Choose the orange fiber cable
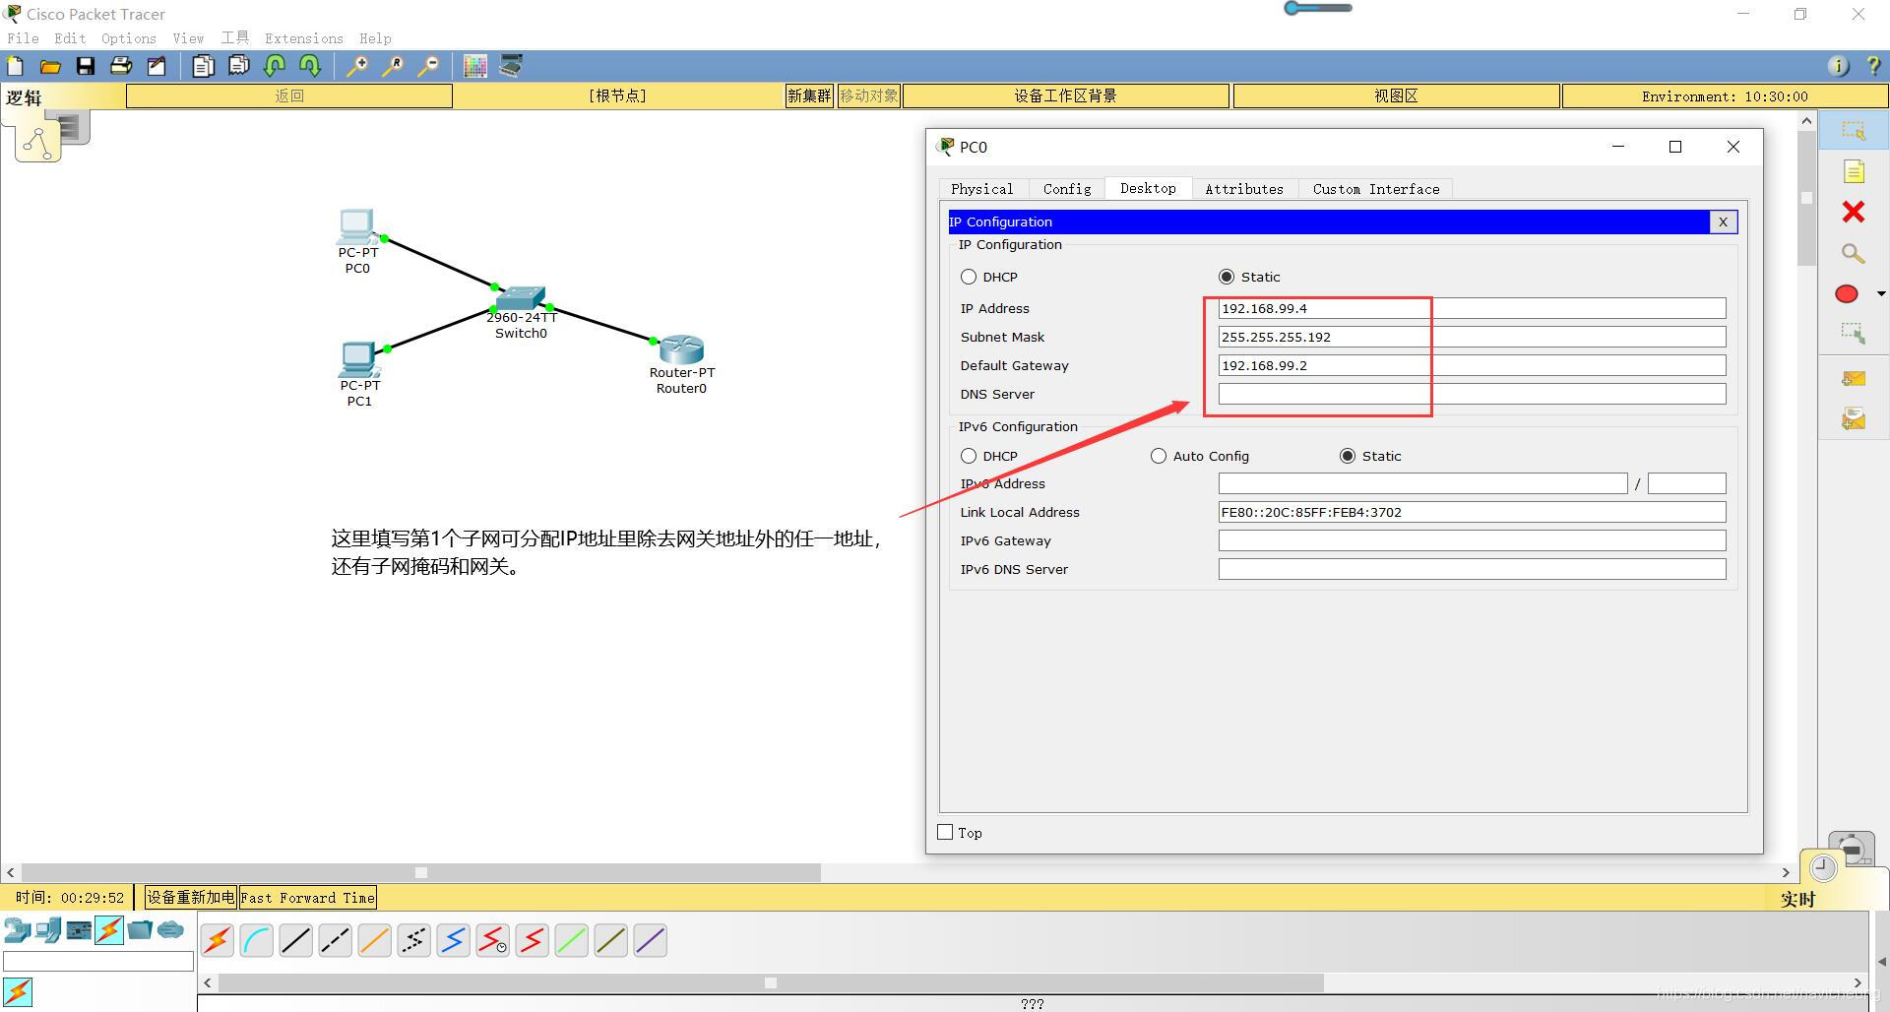The image size is (1890, 1012). [x=375, y=941]
